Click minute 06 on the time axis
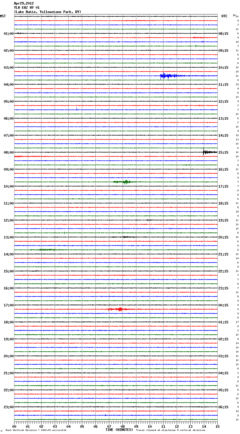 (95, 426)
